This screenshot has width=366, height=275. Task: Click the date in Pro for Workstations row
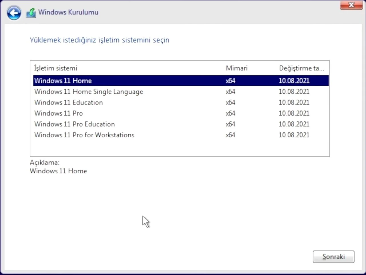[294, 135]
